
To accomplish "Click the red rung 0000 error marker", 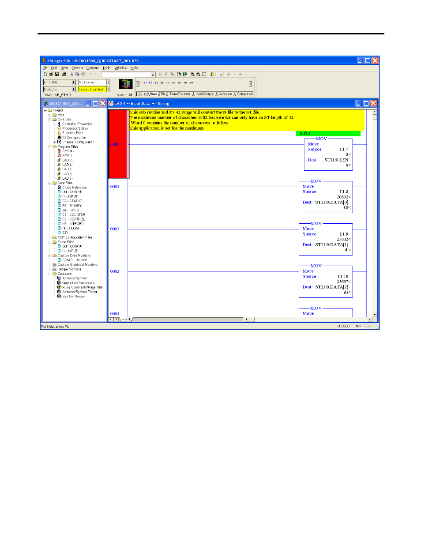I will pyautogui.click(x=118, y=144).
